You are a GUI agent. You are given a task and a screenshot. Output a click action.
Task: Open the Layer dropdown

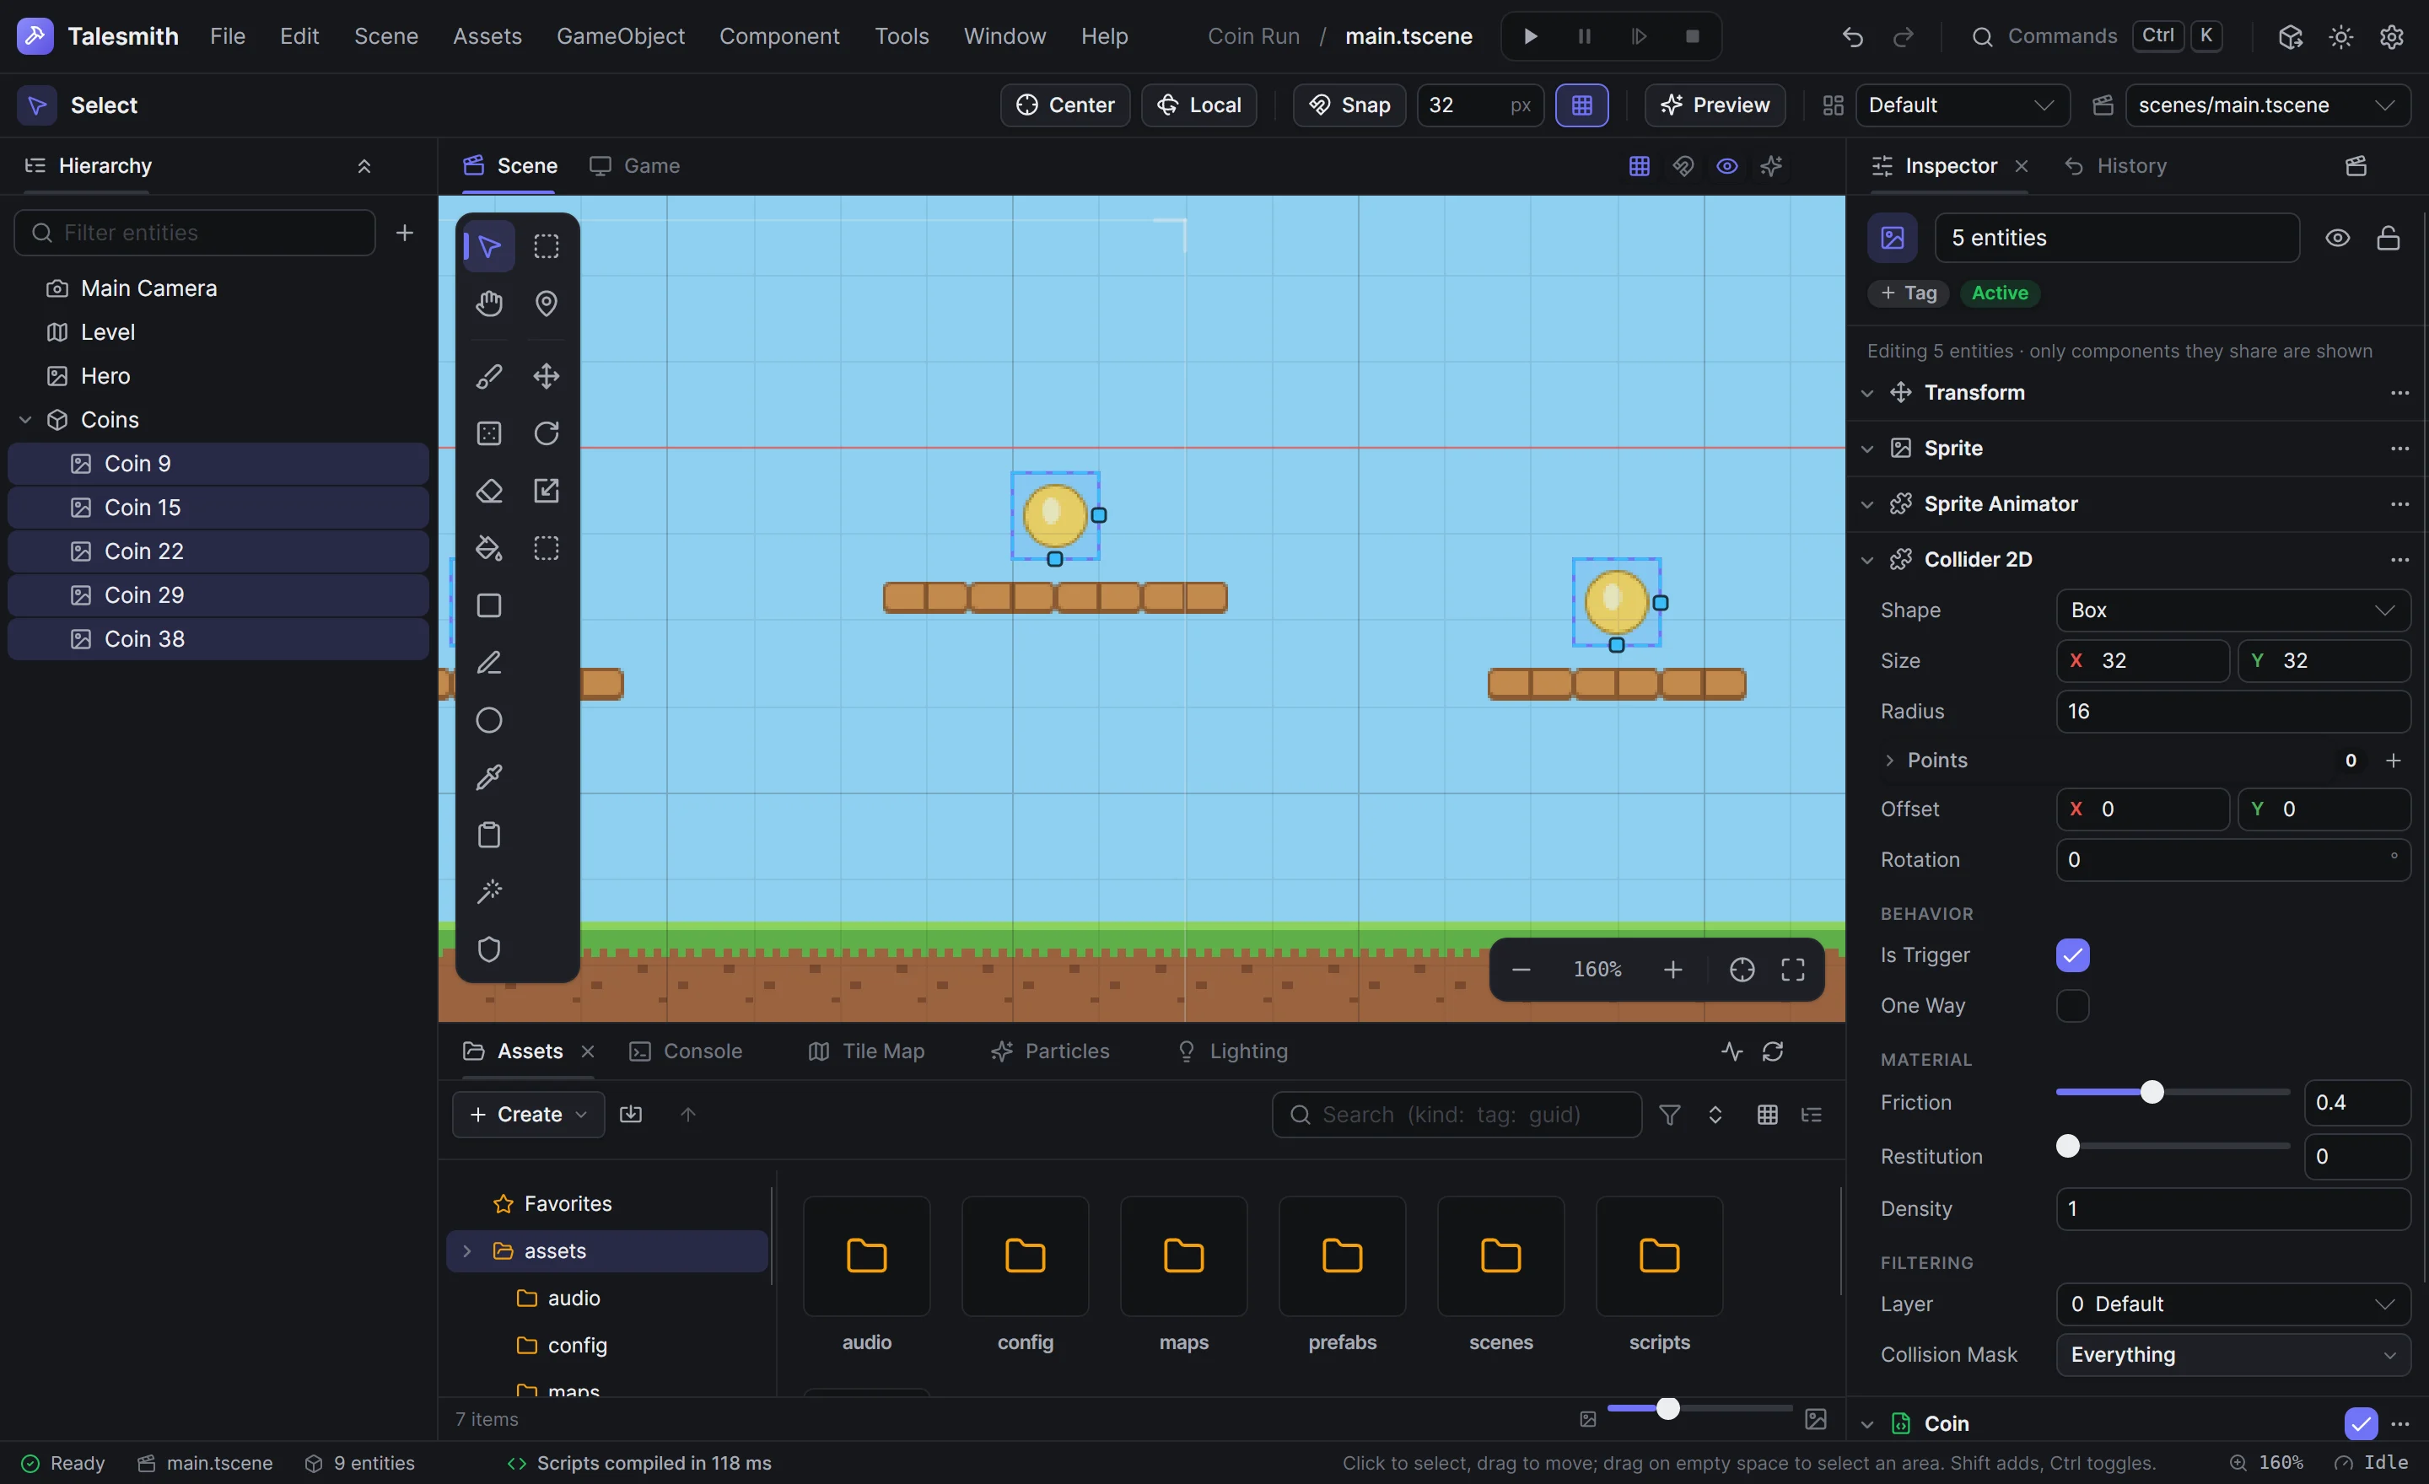pos(2232,1304)
